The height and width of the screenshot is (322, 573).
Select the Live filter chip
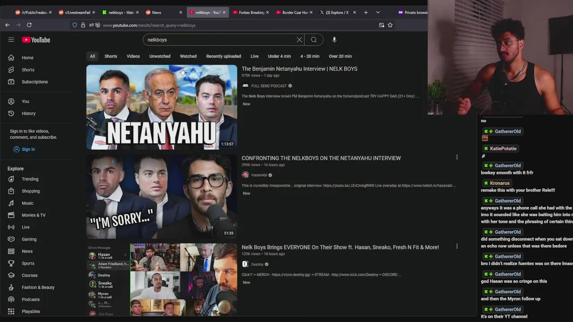tap(254, 56)
